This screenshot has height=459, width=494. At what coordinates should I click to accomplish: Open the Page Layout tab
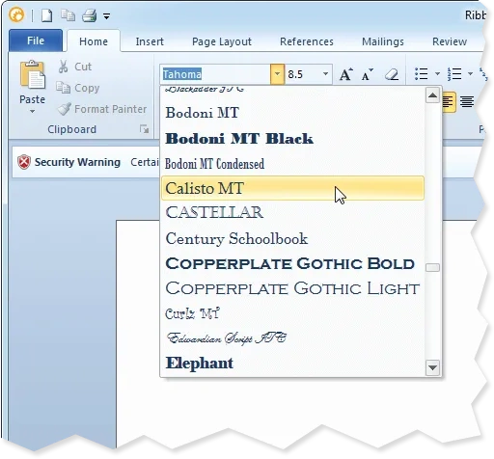click(222, 41)
